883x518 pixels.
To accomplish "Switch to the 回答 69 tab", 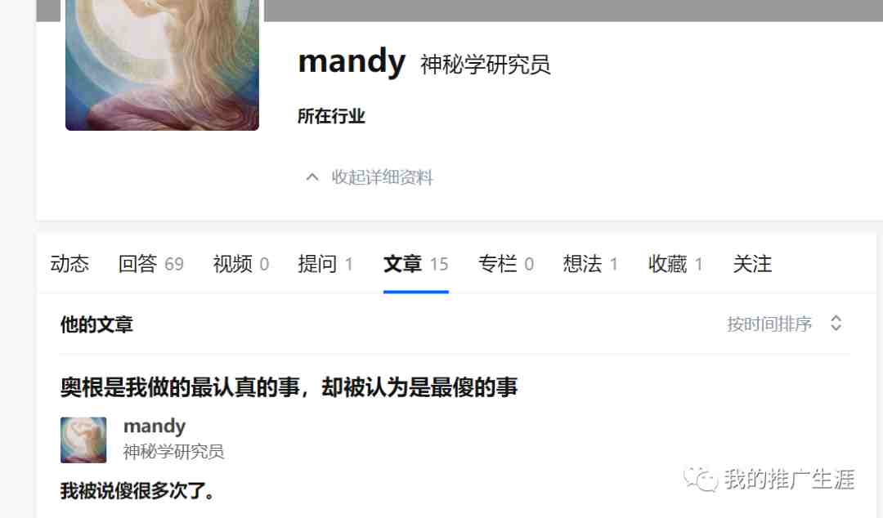I will [151, 264].
